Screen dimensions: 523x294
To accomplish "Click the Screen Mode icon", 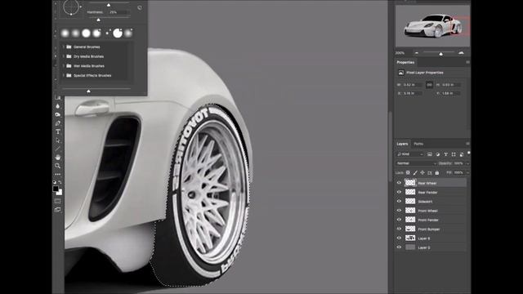I will pos(58,210).
